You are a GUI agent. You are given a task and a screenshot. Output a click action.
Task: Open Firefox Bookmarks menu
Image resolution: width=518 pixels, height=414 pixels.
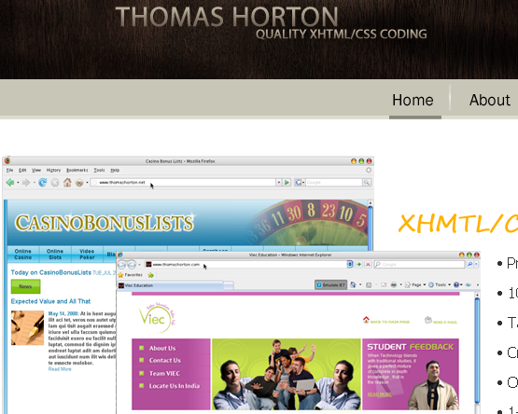[x=77, y=170]
